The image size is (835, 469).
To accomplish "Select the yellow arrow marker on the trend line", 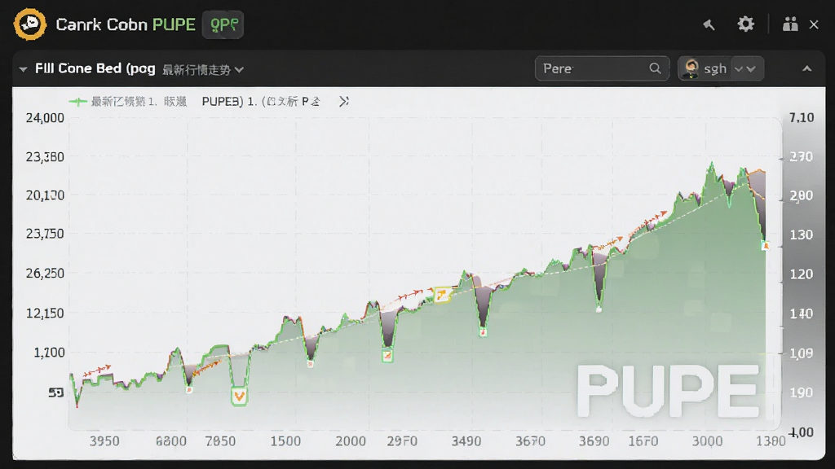I will coord(441,294).
